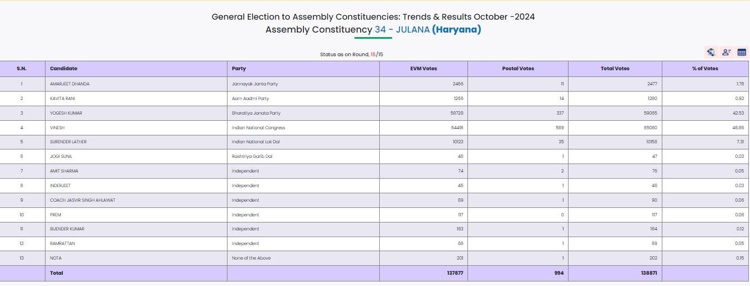Click the YOGESH KUMAR candidate cell
The image size is (750, 286).
point(66,113)
